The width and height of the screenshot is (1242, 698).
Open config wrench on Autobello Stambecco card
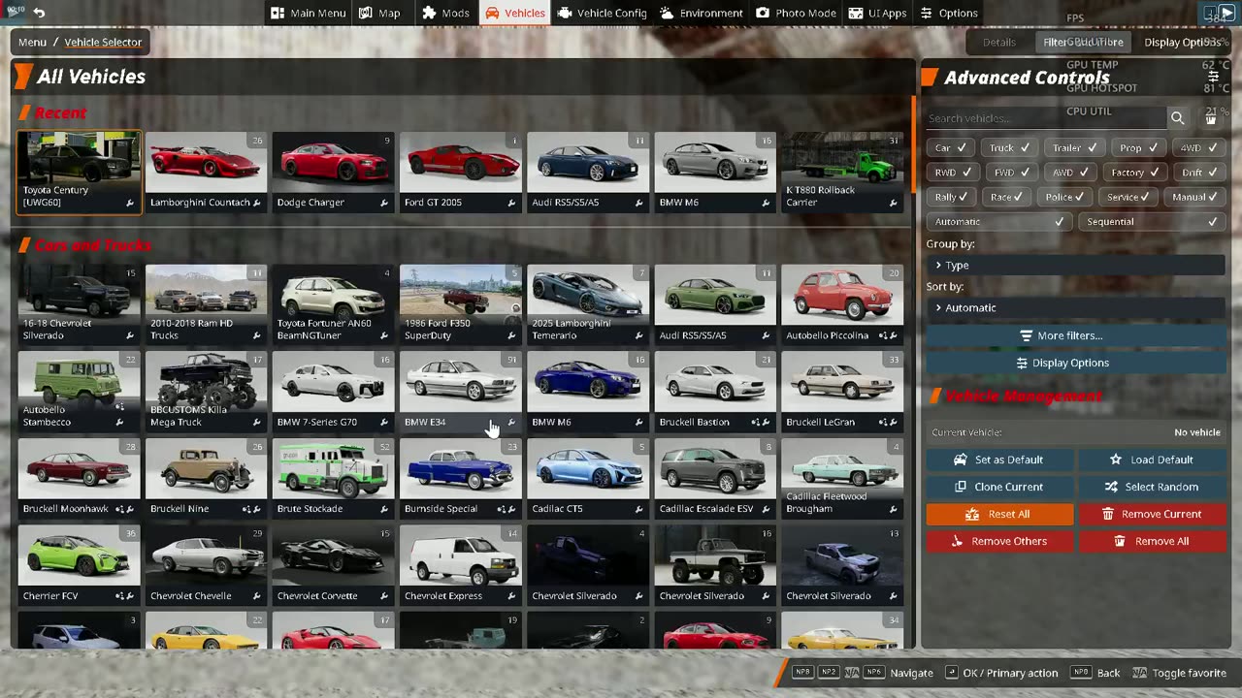[119, 422]
